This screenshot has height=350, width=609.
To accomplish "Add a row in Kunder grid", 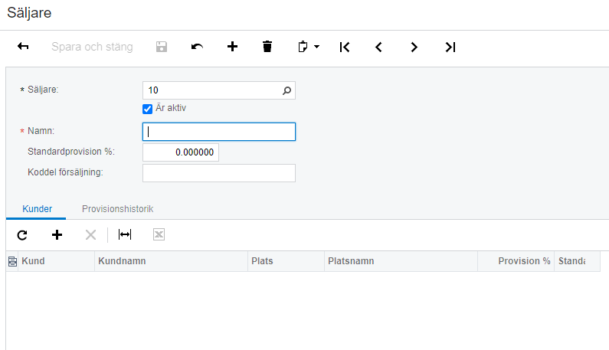I will coord(57,234).
